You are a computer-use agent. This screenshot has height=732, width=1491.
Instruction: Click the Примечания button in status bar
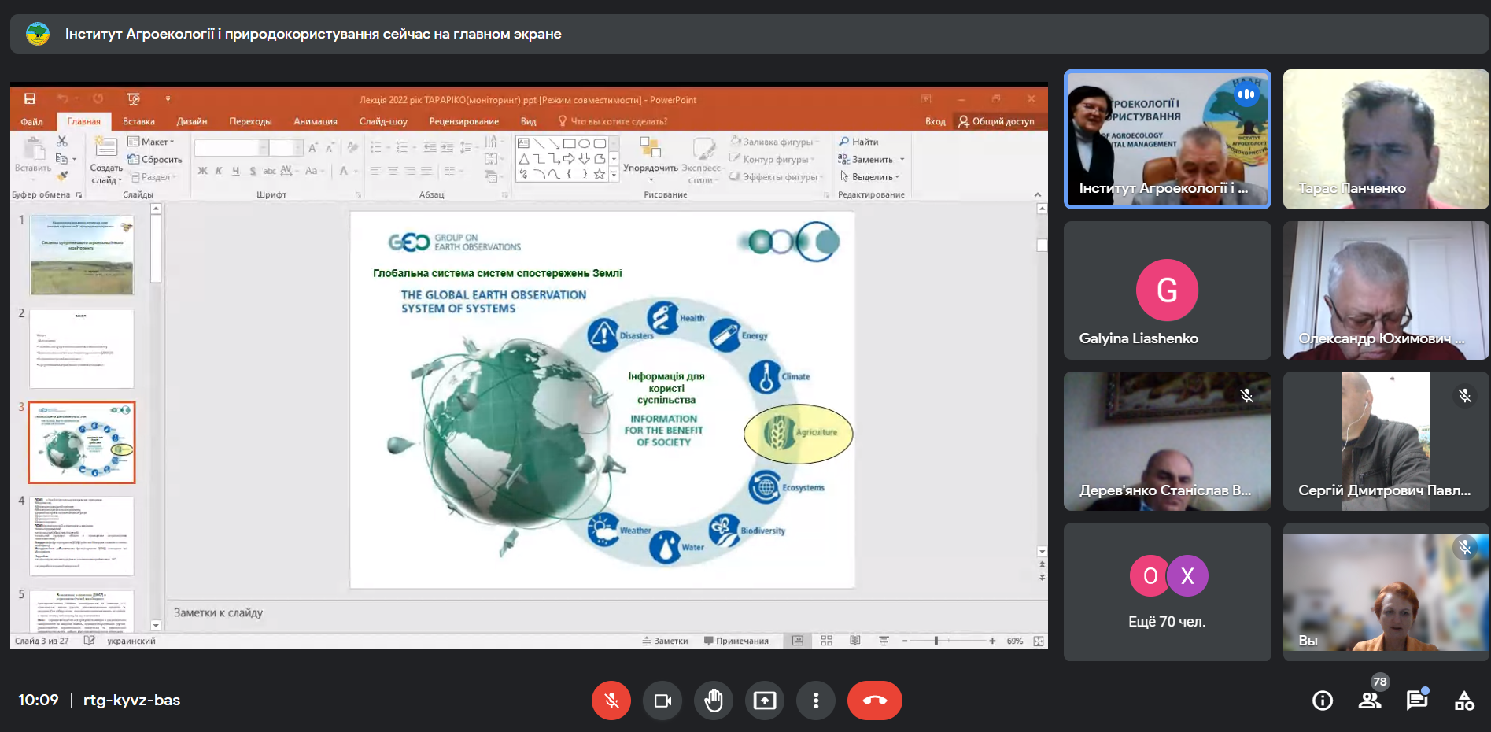736,641
